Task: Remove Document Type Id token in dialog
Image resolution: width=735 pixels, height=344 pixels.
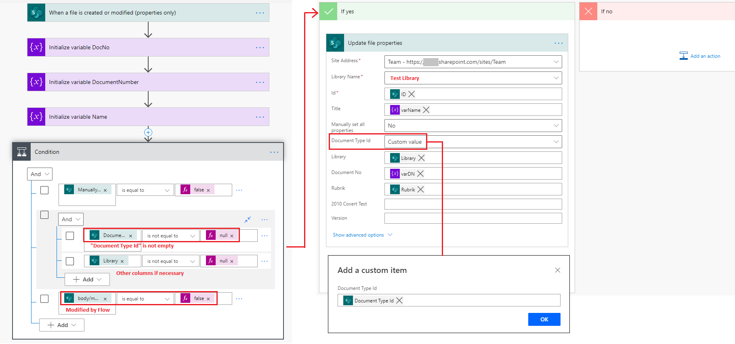Action: (399, 300)
